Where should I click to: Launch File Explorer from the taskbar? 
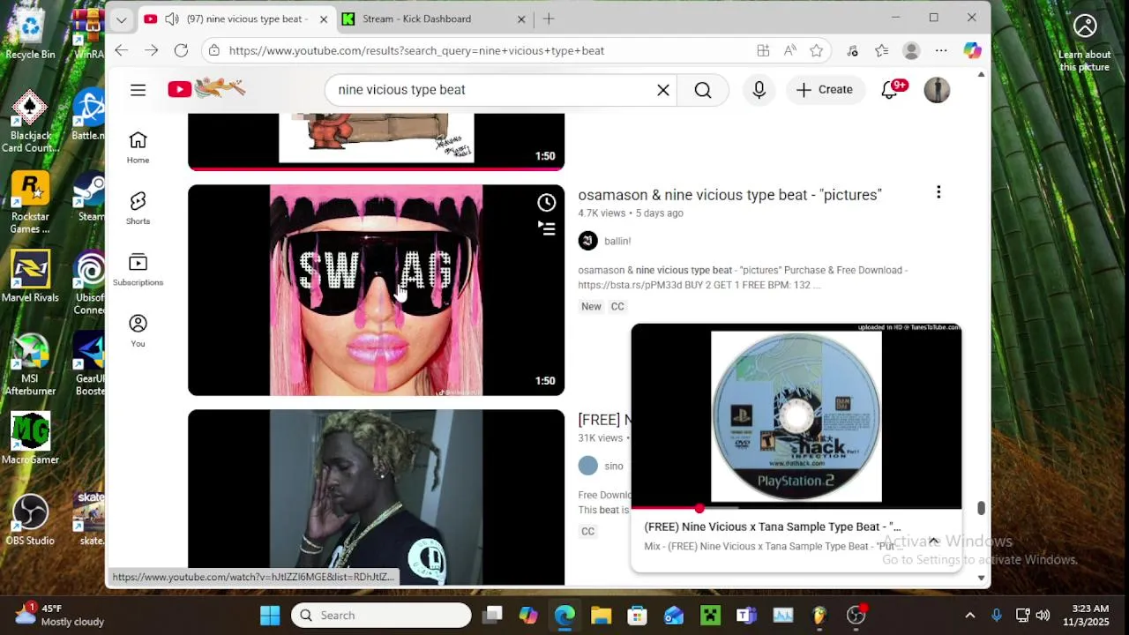601,615
